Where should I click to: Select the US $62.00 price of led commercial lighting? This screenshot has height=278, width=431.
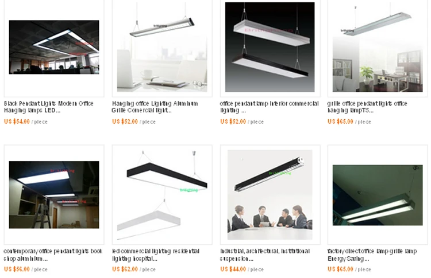[x=125, y=269]
